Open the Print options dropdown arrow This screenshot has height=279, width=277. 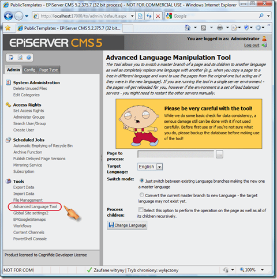tap(227, 28)
